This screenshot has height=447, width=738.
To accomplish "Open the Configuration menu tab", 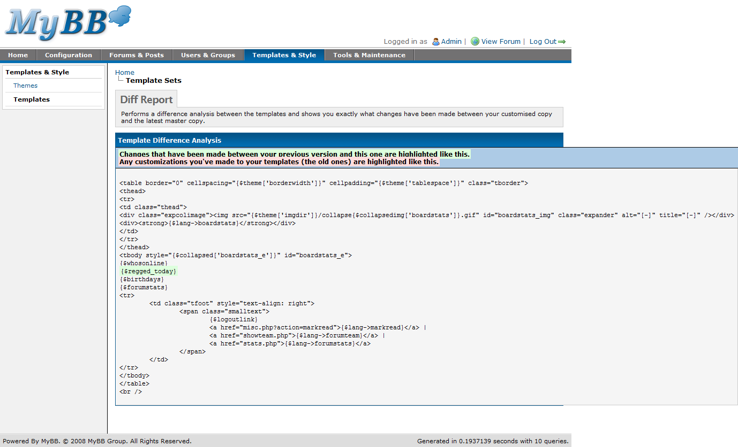I will point(69,55).
